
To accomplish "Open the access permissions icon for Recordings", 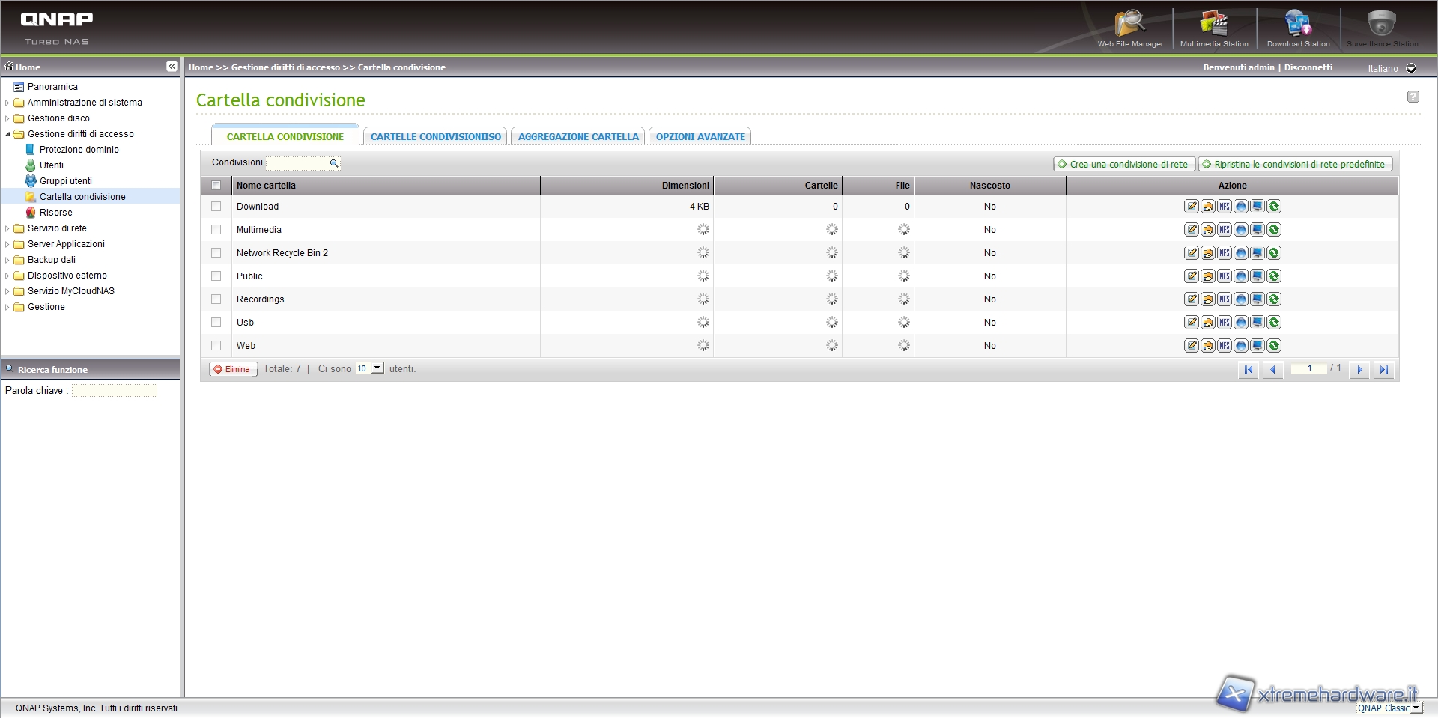I will [x=1208, y=299].
